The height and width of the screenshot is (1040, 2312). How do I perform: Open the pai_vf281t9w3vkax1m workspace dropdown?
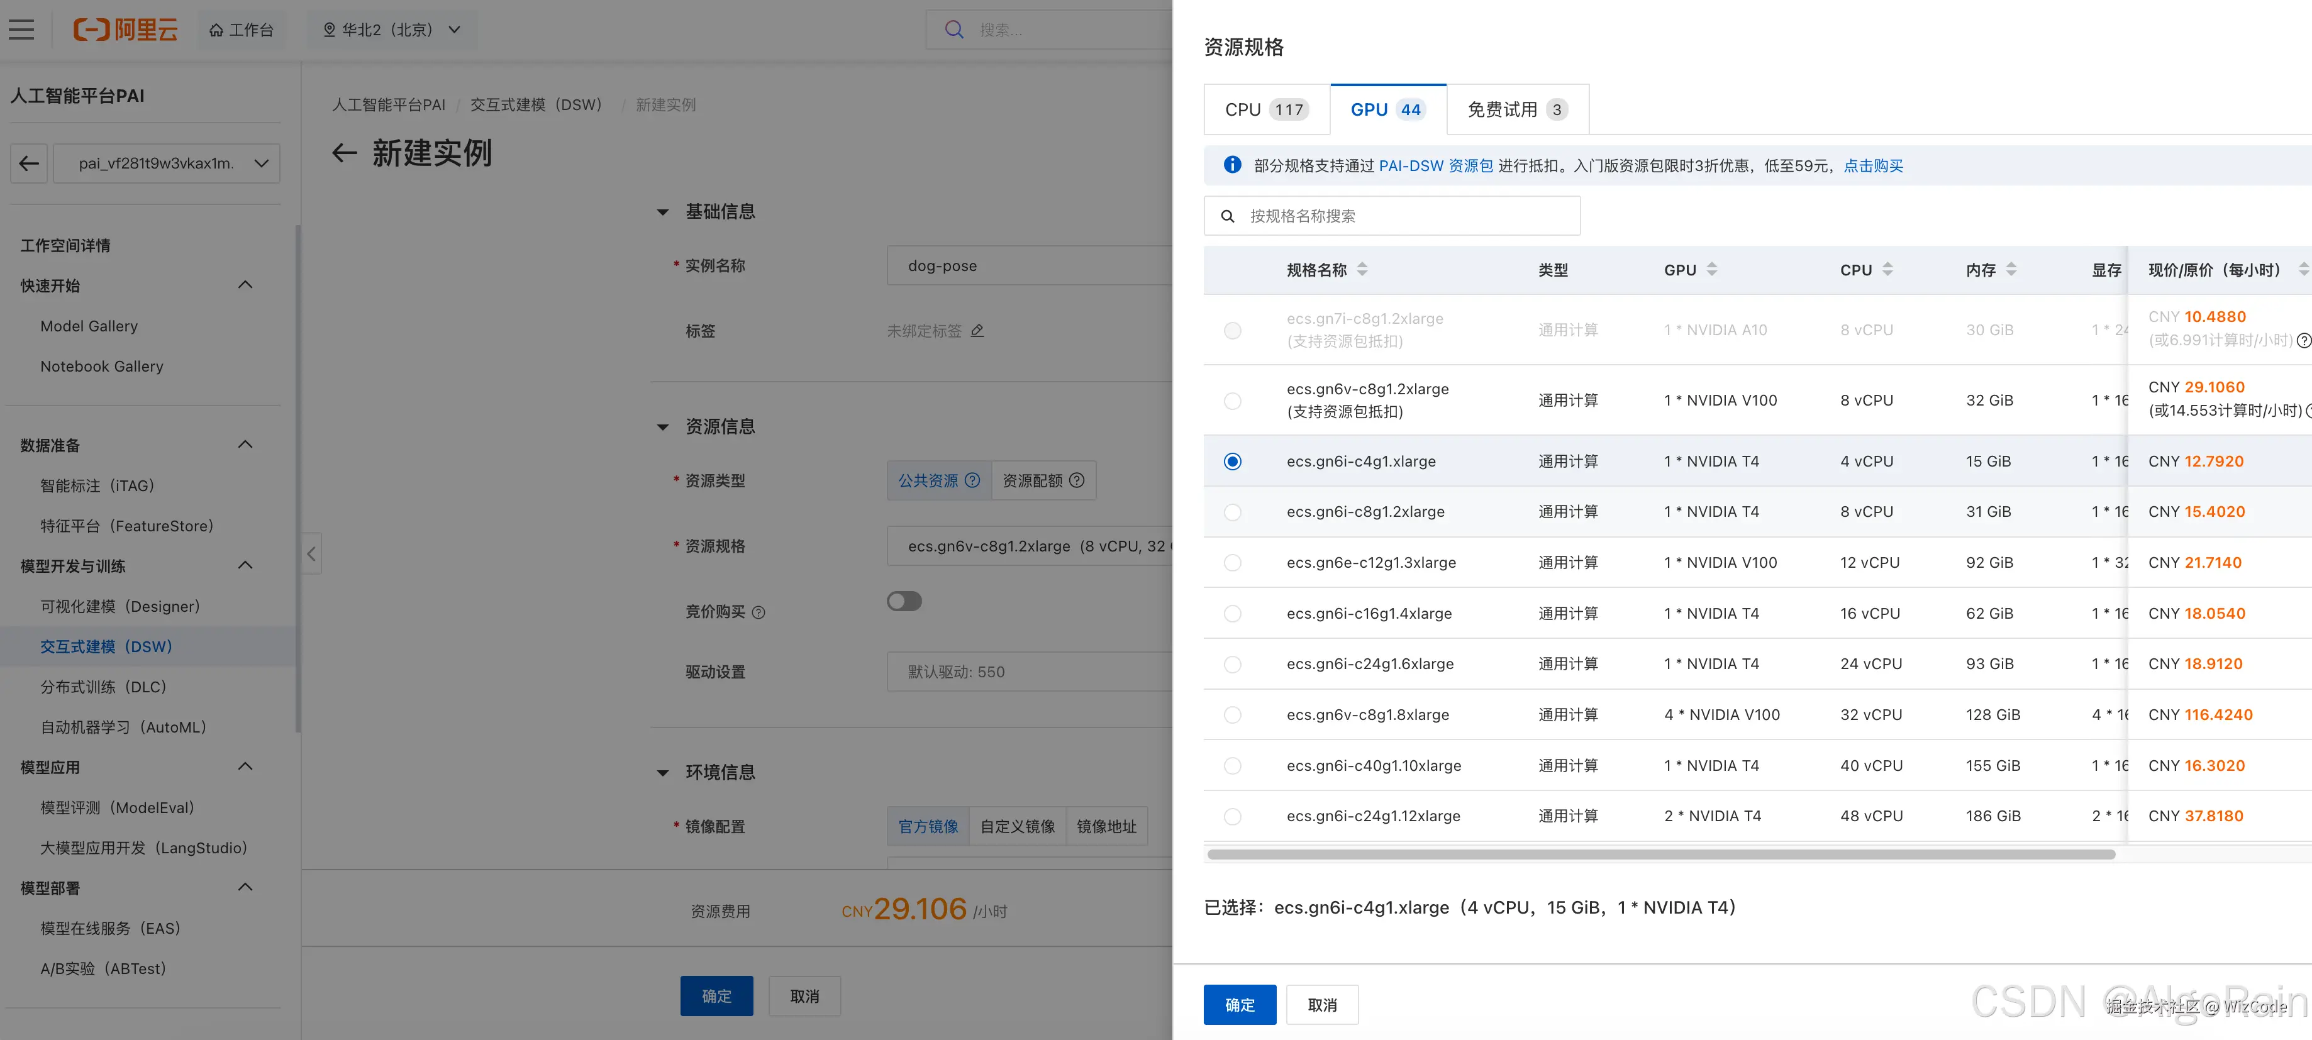pos(167,163)
